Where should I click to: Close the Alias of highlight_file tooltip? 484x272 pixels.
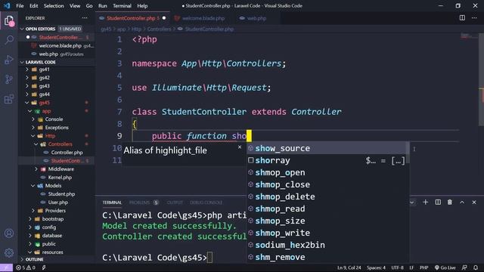240,147
